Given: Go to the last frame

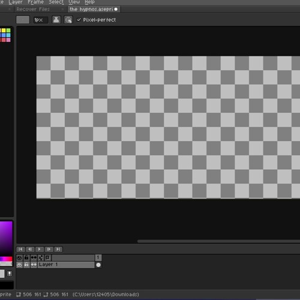Looking at the screenshot, I should (58, 249).
